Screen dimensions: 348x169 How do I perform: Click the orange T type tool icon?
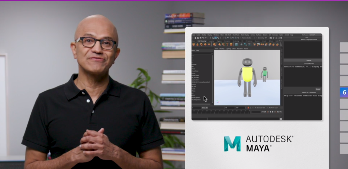[x=227, y=44]
